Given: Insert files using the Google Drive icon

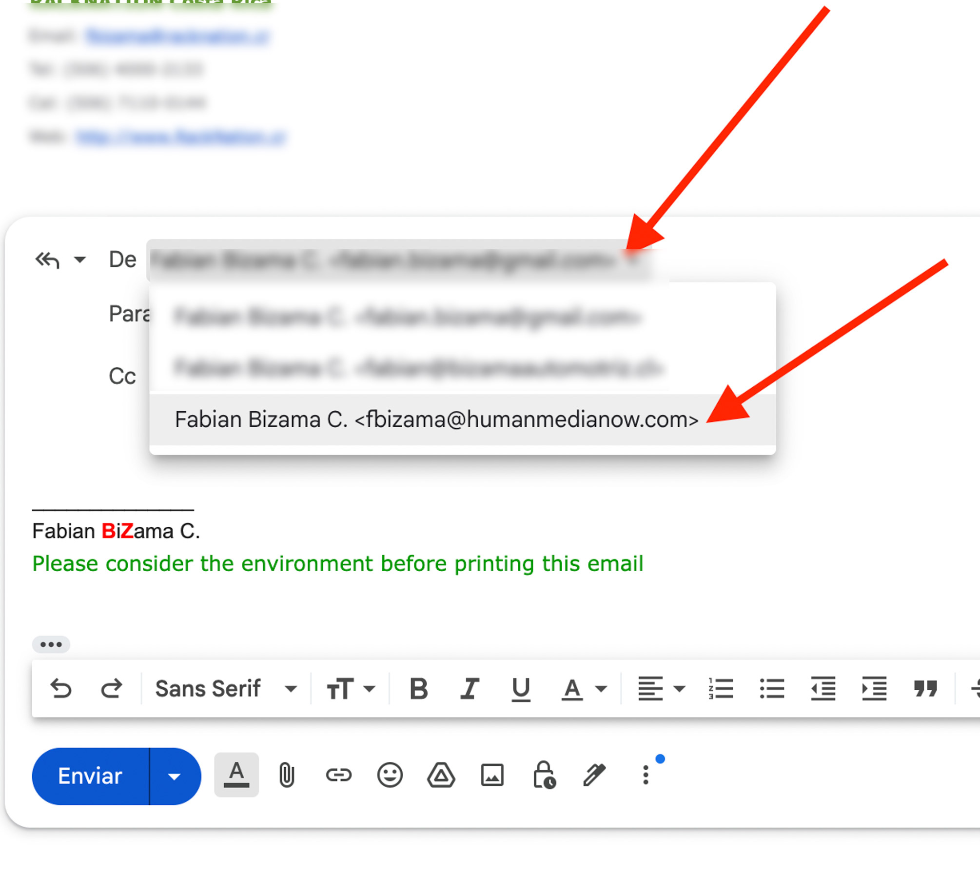Looking at the screenshot, I should pyautogui.click(x=441, y=775).
